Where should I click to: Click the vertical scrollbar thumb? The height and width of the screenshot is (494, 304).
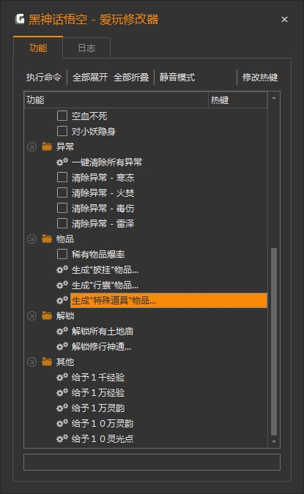[274, 342]
